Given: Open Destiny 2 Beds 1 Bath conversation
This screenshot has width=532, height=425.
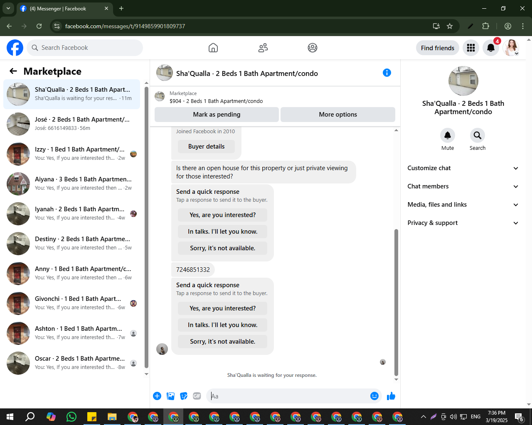Looking at the screenshot, I should (71, 244).
